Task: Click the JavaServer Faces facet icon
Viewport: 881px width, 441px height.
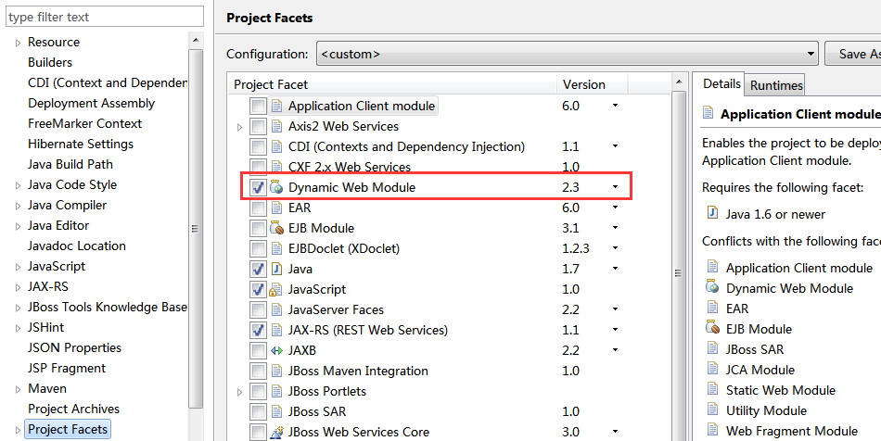Action: pyautogui.click(x=275, y=309)
